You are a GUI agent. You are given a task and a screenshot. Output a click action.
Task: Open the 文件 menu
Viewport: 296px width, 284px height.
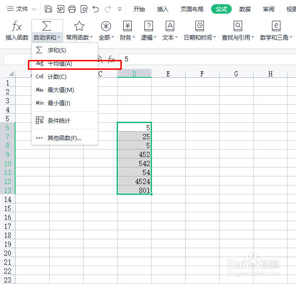[17, 9]
